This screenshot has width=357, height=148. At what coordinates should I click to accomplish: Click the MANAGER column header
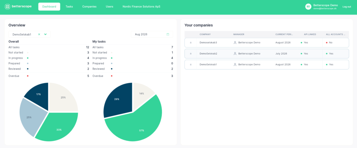[238, 35]
